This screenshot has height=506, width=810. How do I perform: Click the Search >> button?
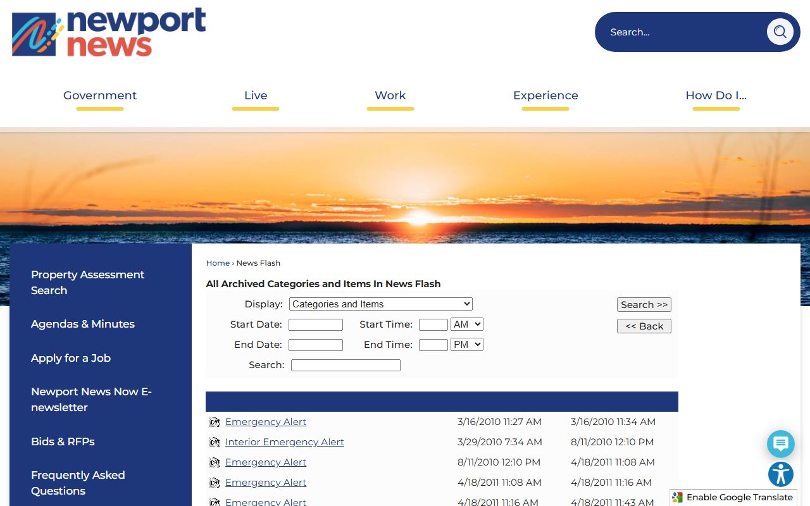(644, 304)
